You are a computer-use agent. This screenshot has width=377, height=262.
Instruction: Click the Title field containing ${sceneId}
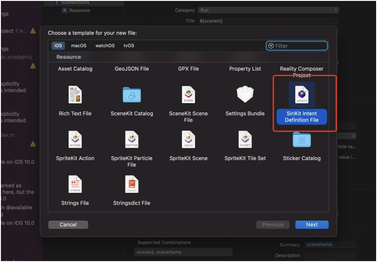pyautogui.click(x=269, y=21)
